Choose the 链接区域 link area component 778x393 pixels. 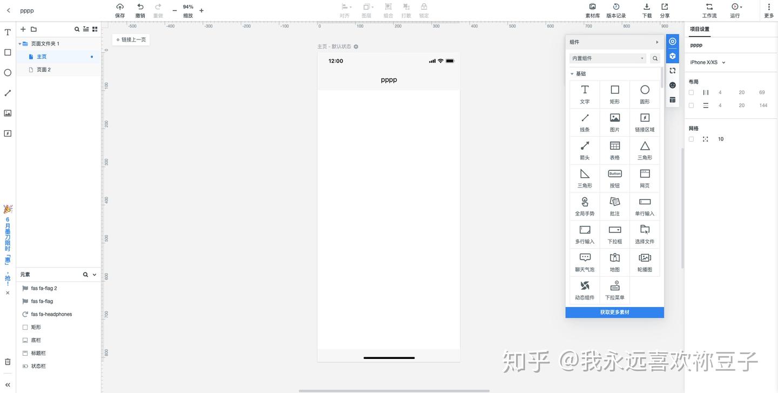point(645,122)
